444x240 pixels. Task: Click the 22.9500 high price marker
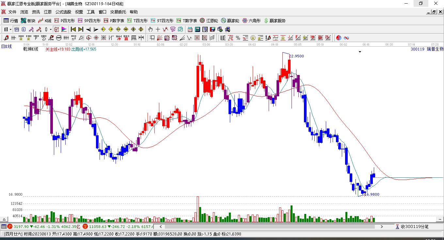(296, 56)
